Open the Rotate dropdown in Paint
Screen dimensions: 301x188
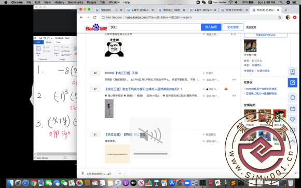click(66, 55)
